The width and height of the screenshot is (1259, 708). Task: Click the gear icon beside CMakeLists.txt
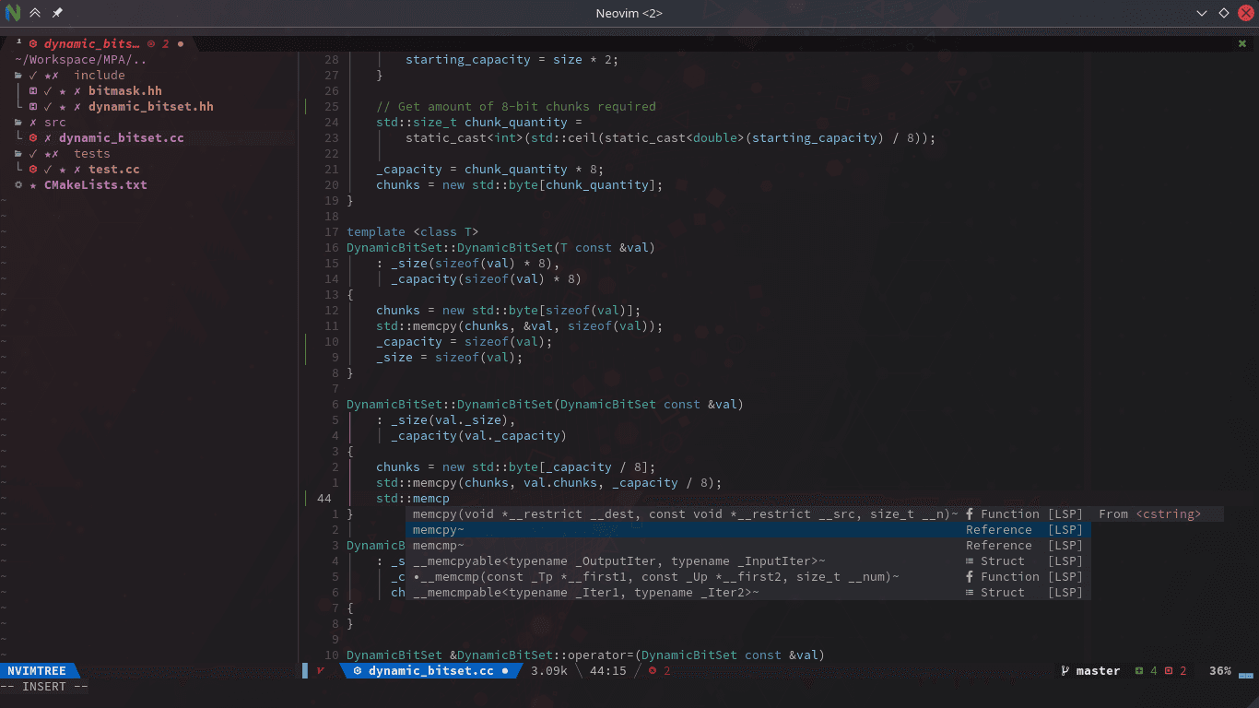coord(17,184)
